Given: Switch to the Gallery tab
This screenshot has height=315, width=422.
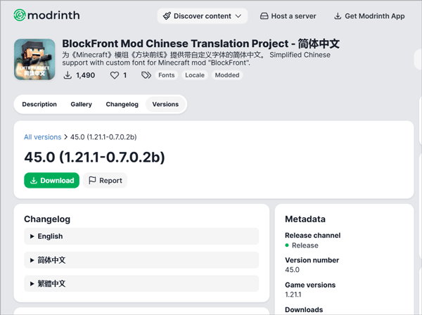Looking at the screenshot, I should 81,104.
